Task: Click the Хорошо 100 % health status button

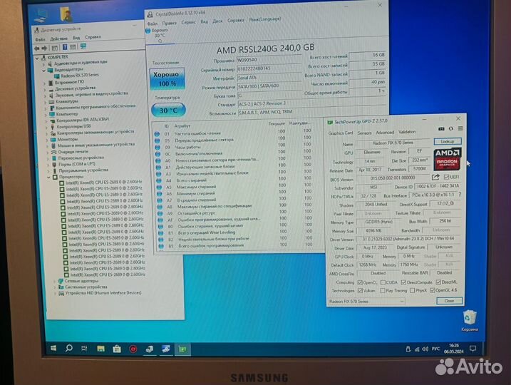Action: (167, 78)
